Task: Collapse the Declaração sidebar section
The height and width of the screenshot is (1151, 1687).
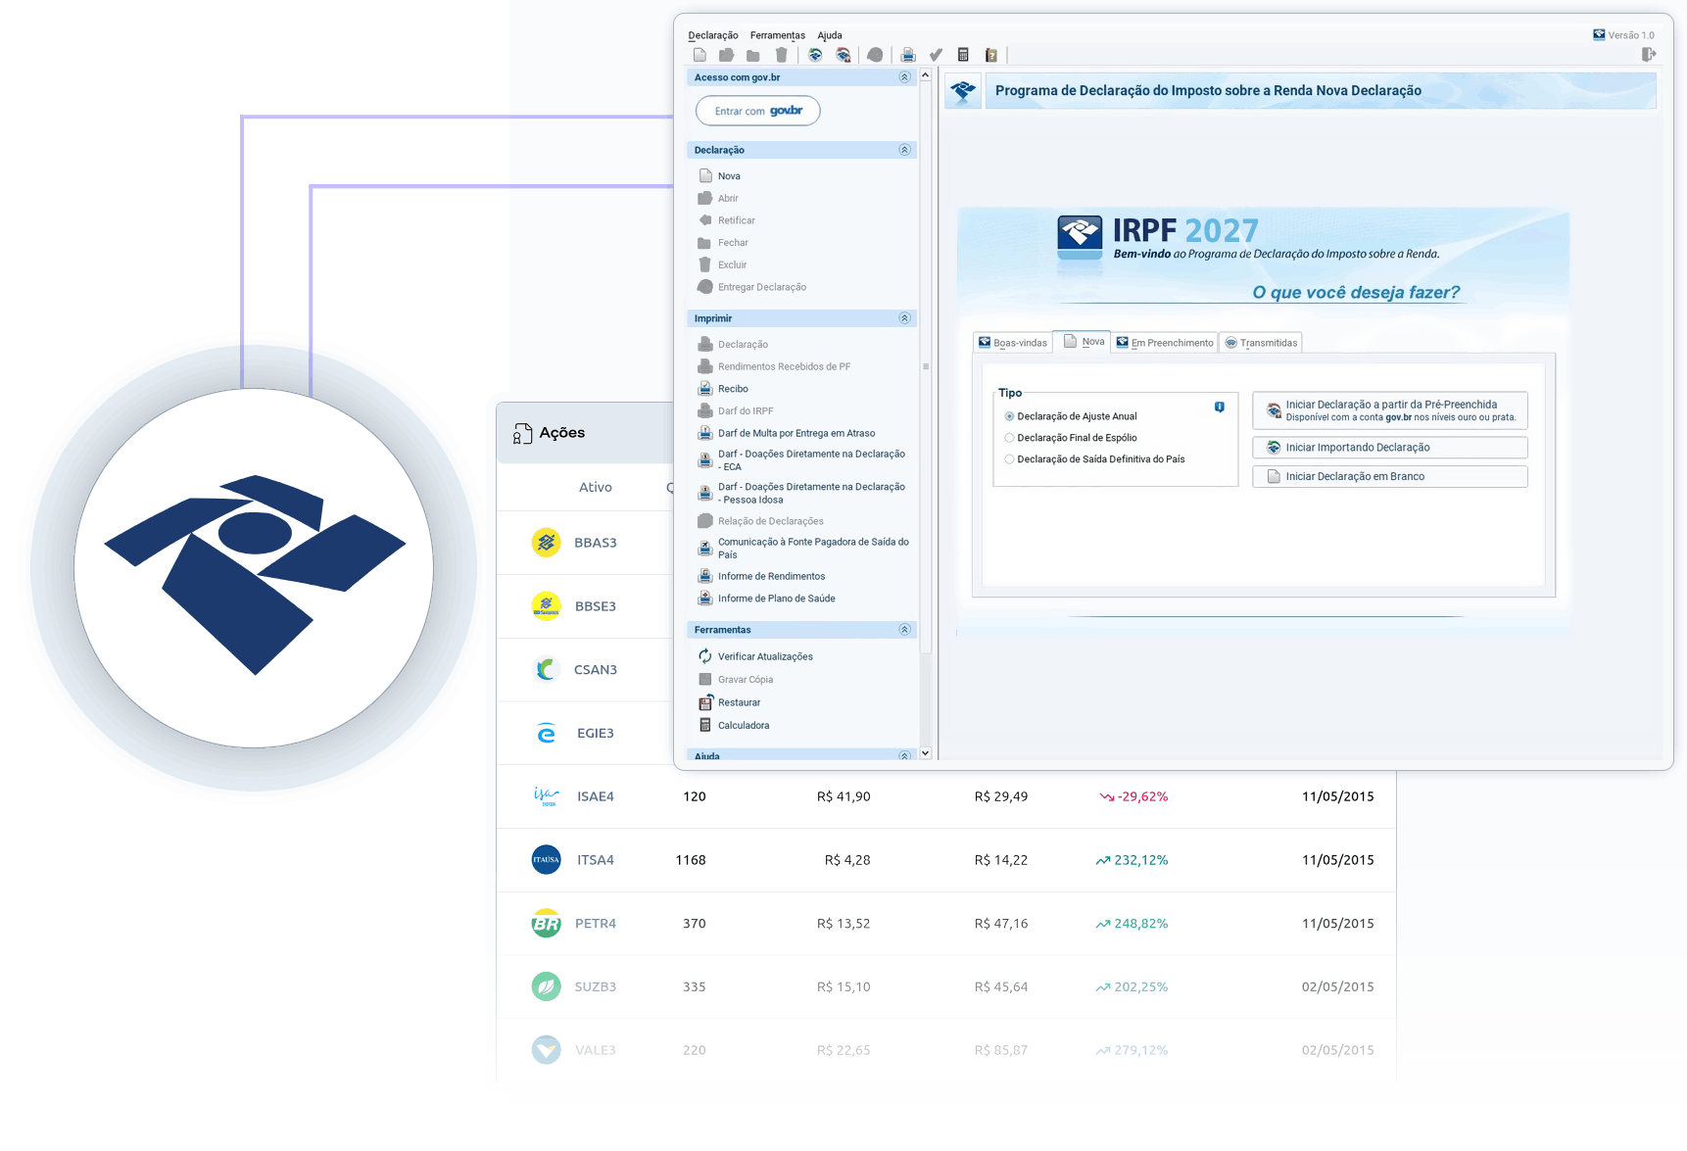Action: point(904,150)
